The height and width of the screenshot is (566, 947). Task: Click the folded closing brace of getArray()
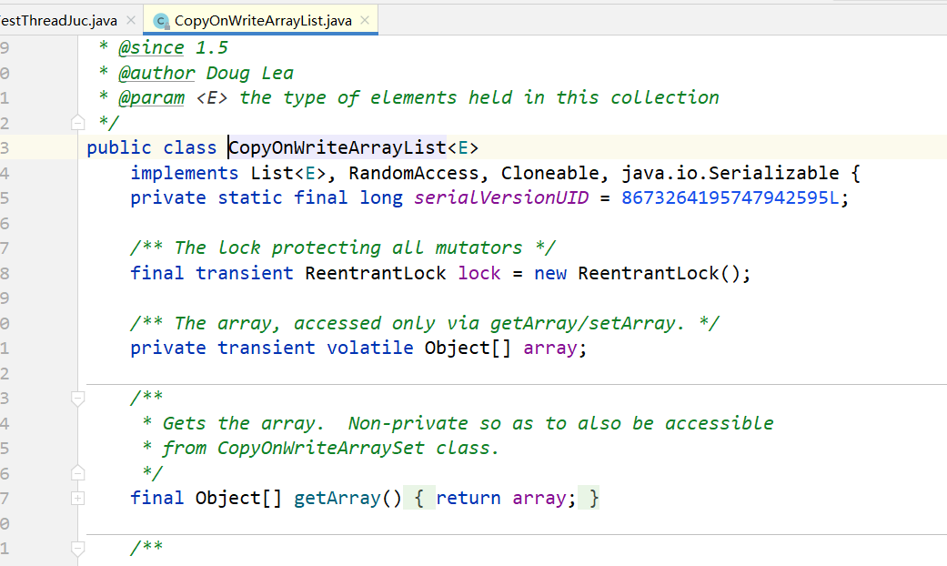point(593,498)
